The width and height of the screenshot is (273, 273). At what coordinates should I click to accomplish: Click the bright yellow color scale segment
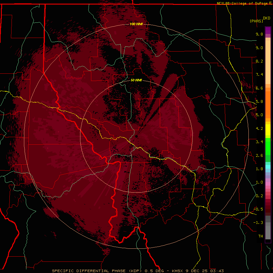pos(268,130)
